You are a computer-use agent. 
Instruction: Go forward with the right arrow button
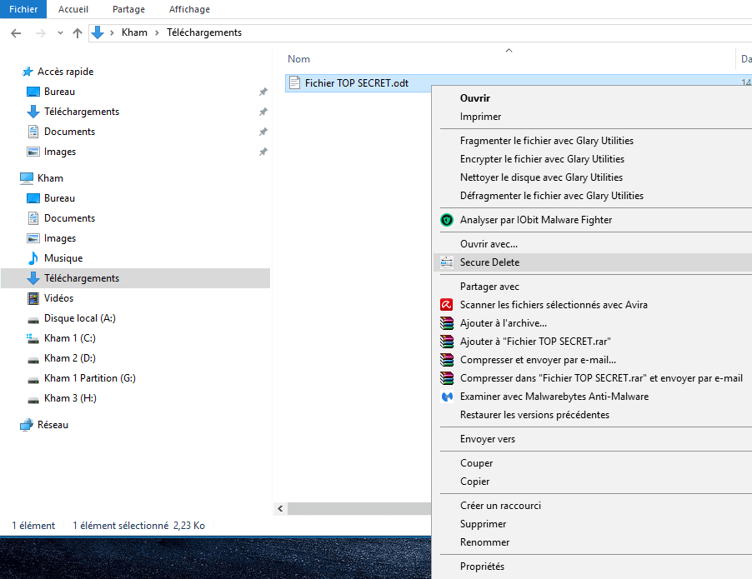coord(41,33)
